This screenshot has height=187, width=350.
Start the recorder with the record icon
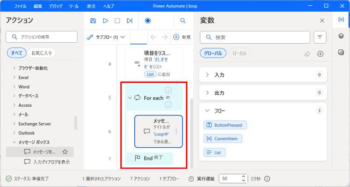[148, 20]
